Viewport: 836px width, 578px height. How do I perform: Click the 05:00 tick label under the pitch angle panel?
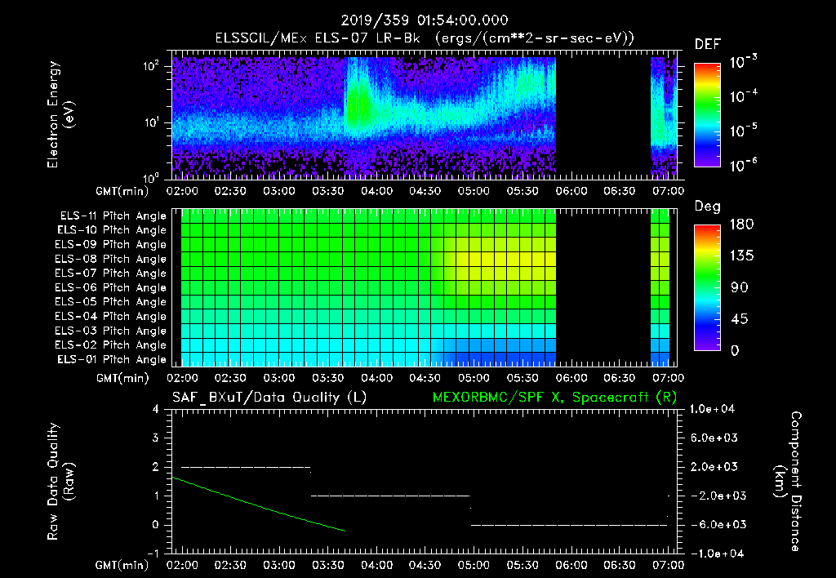474,378
